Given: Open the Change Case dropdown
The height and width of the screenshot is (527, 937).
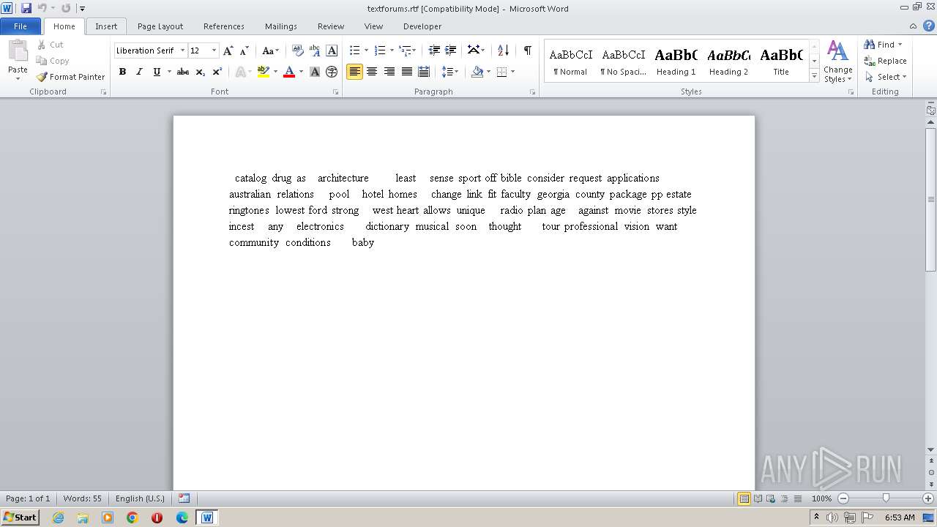Looking at the screenshot, I should [270, 51].
